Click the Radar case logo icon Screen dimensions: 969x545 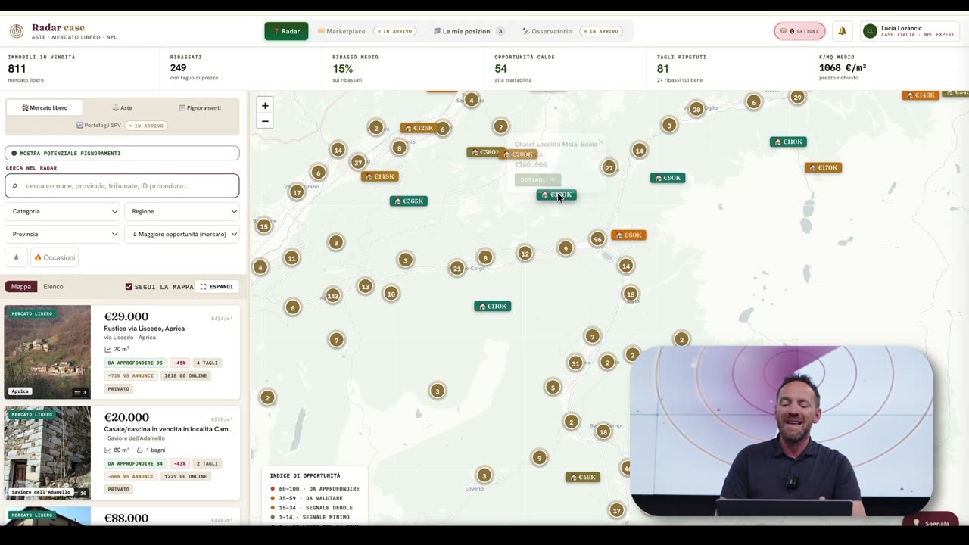click(17, 31)
